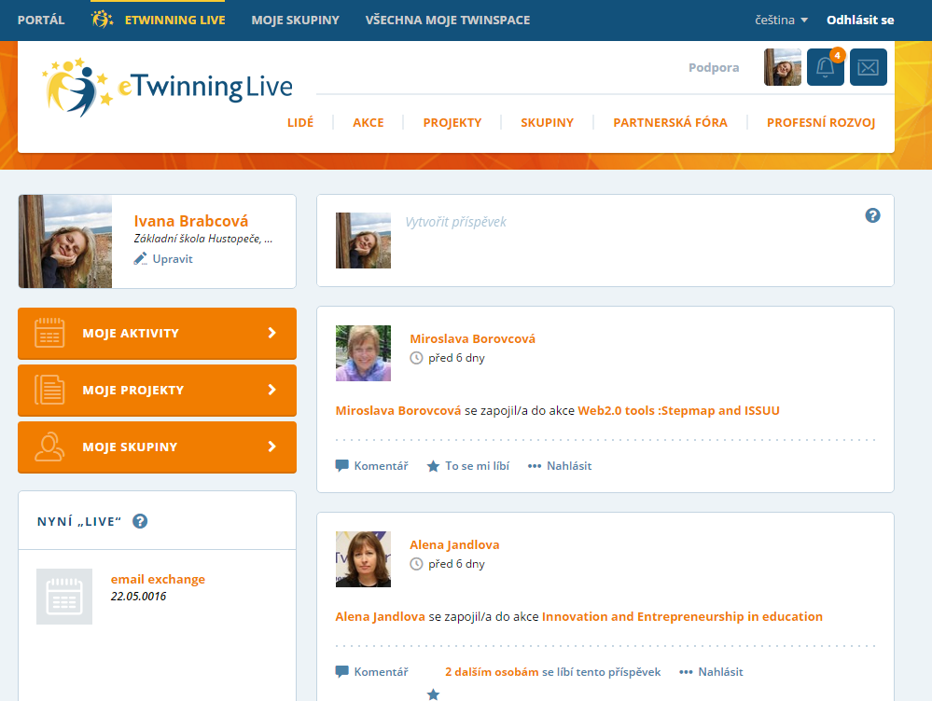Open Alena Jandlova post author name
Viewport: 932px width, 701px height.
[454, 544]
